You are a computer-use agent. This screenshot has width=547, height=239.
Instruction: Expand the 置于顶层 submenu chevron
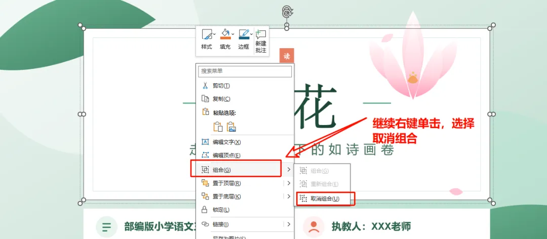(x=289, y=183)
